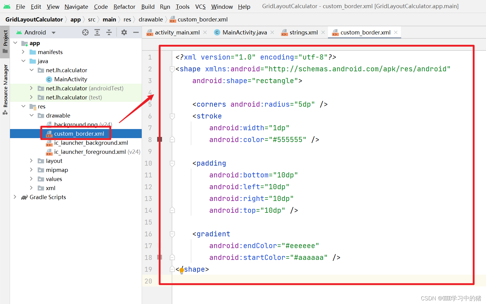This screenshot has height=304, width=486.
Task: Switch to MainActivity.java tab
Action: [245, 32]
